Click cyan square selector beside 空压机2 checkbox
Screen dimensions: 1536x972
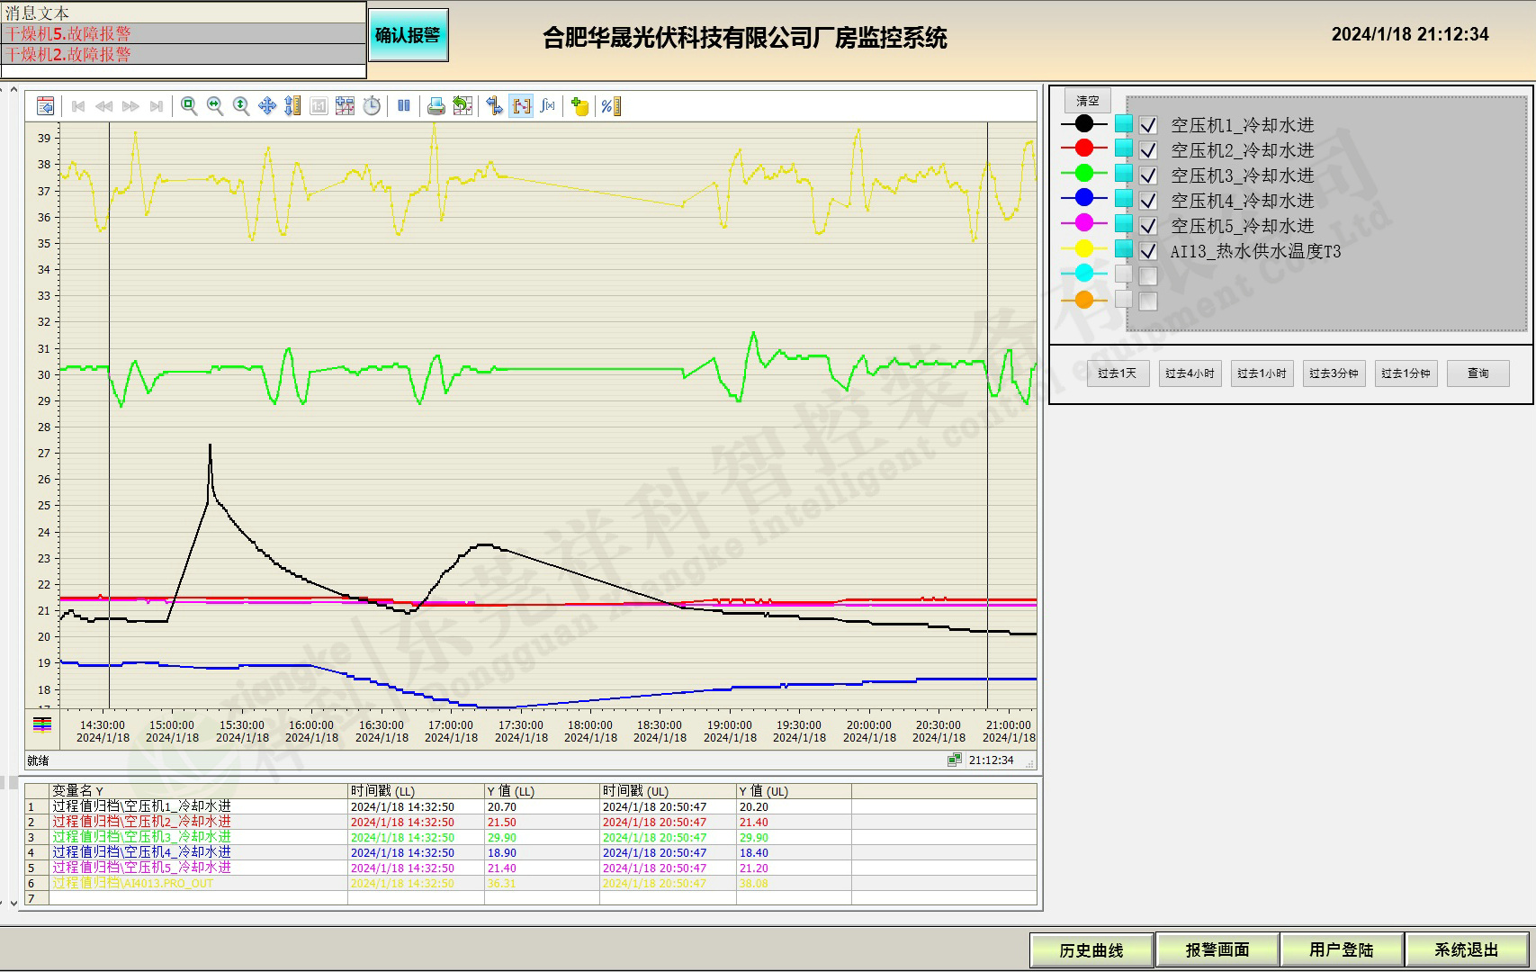(1124, 148)
